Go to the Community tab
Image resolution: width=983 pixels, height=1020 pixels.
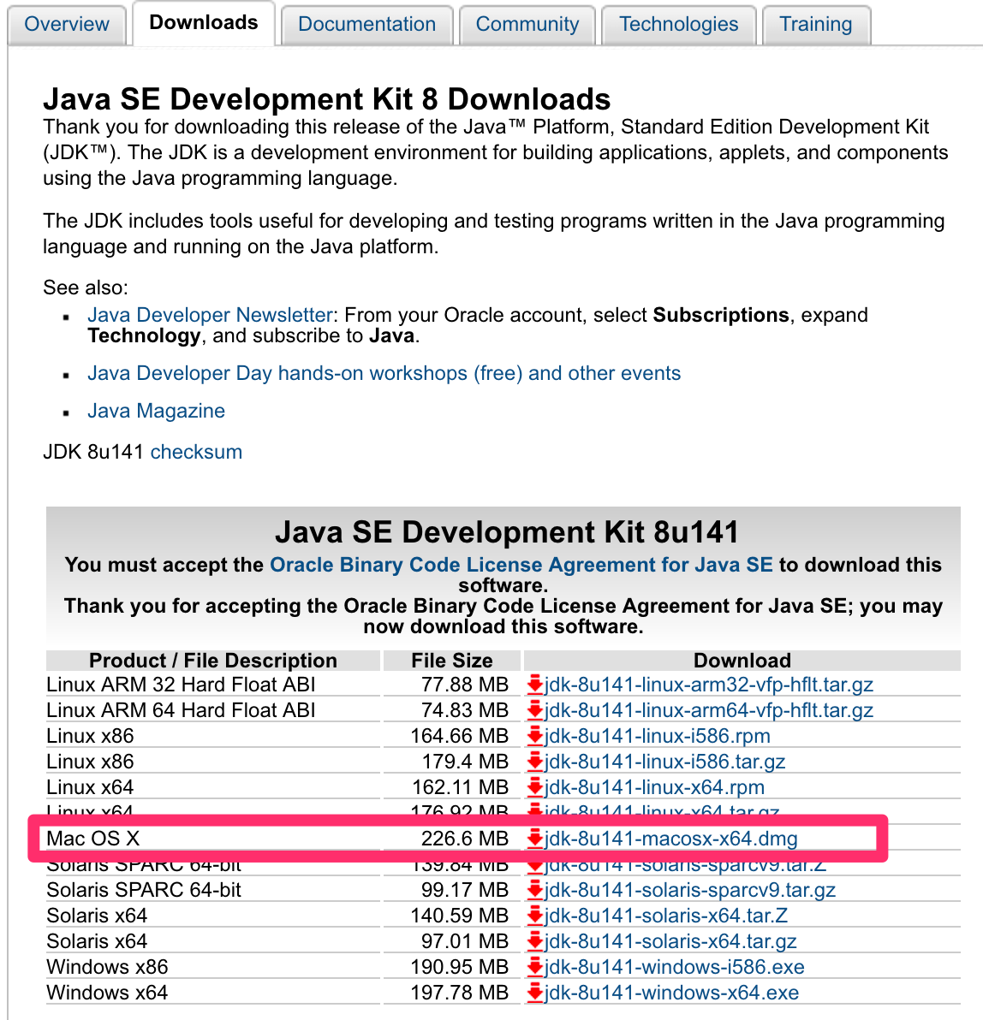coord(527,24)
